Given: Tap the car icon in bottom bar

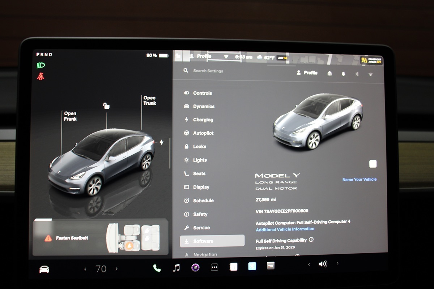Looking at the screenshot, I should (x=44, y=269).
